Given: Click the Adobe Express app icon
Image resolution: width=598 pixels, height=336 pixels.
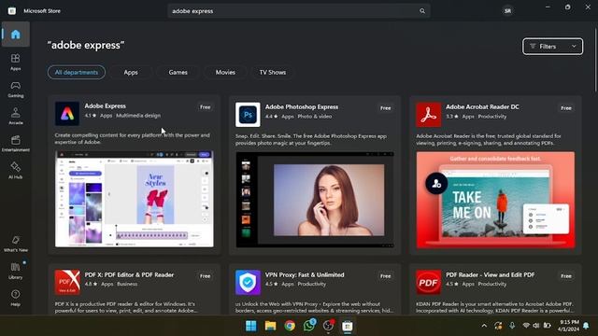Looking at the screenshot, I should pos(67,114).
